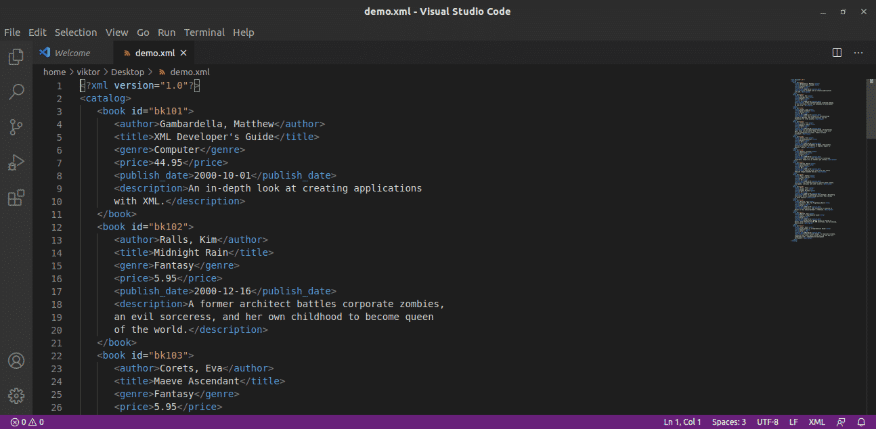Image resolution: width=876 pixels, height=429 pixels.
Task: Open the Terminal menu
Action: 204,32
